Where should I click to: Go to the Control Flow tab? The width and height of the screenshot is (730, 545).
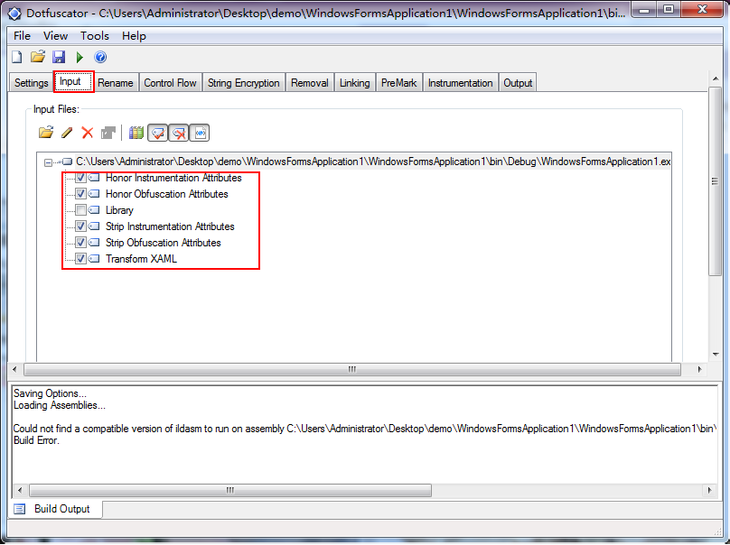(x=170, y=83)
